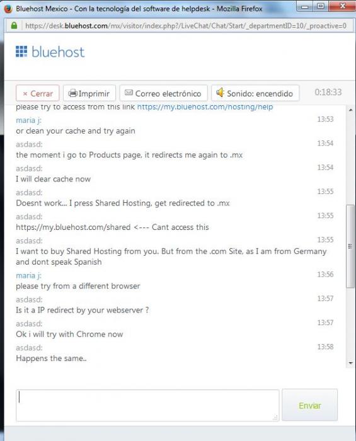Click the Bluehost grid logo icon

click(x=21, y=52)
